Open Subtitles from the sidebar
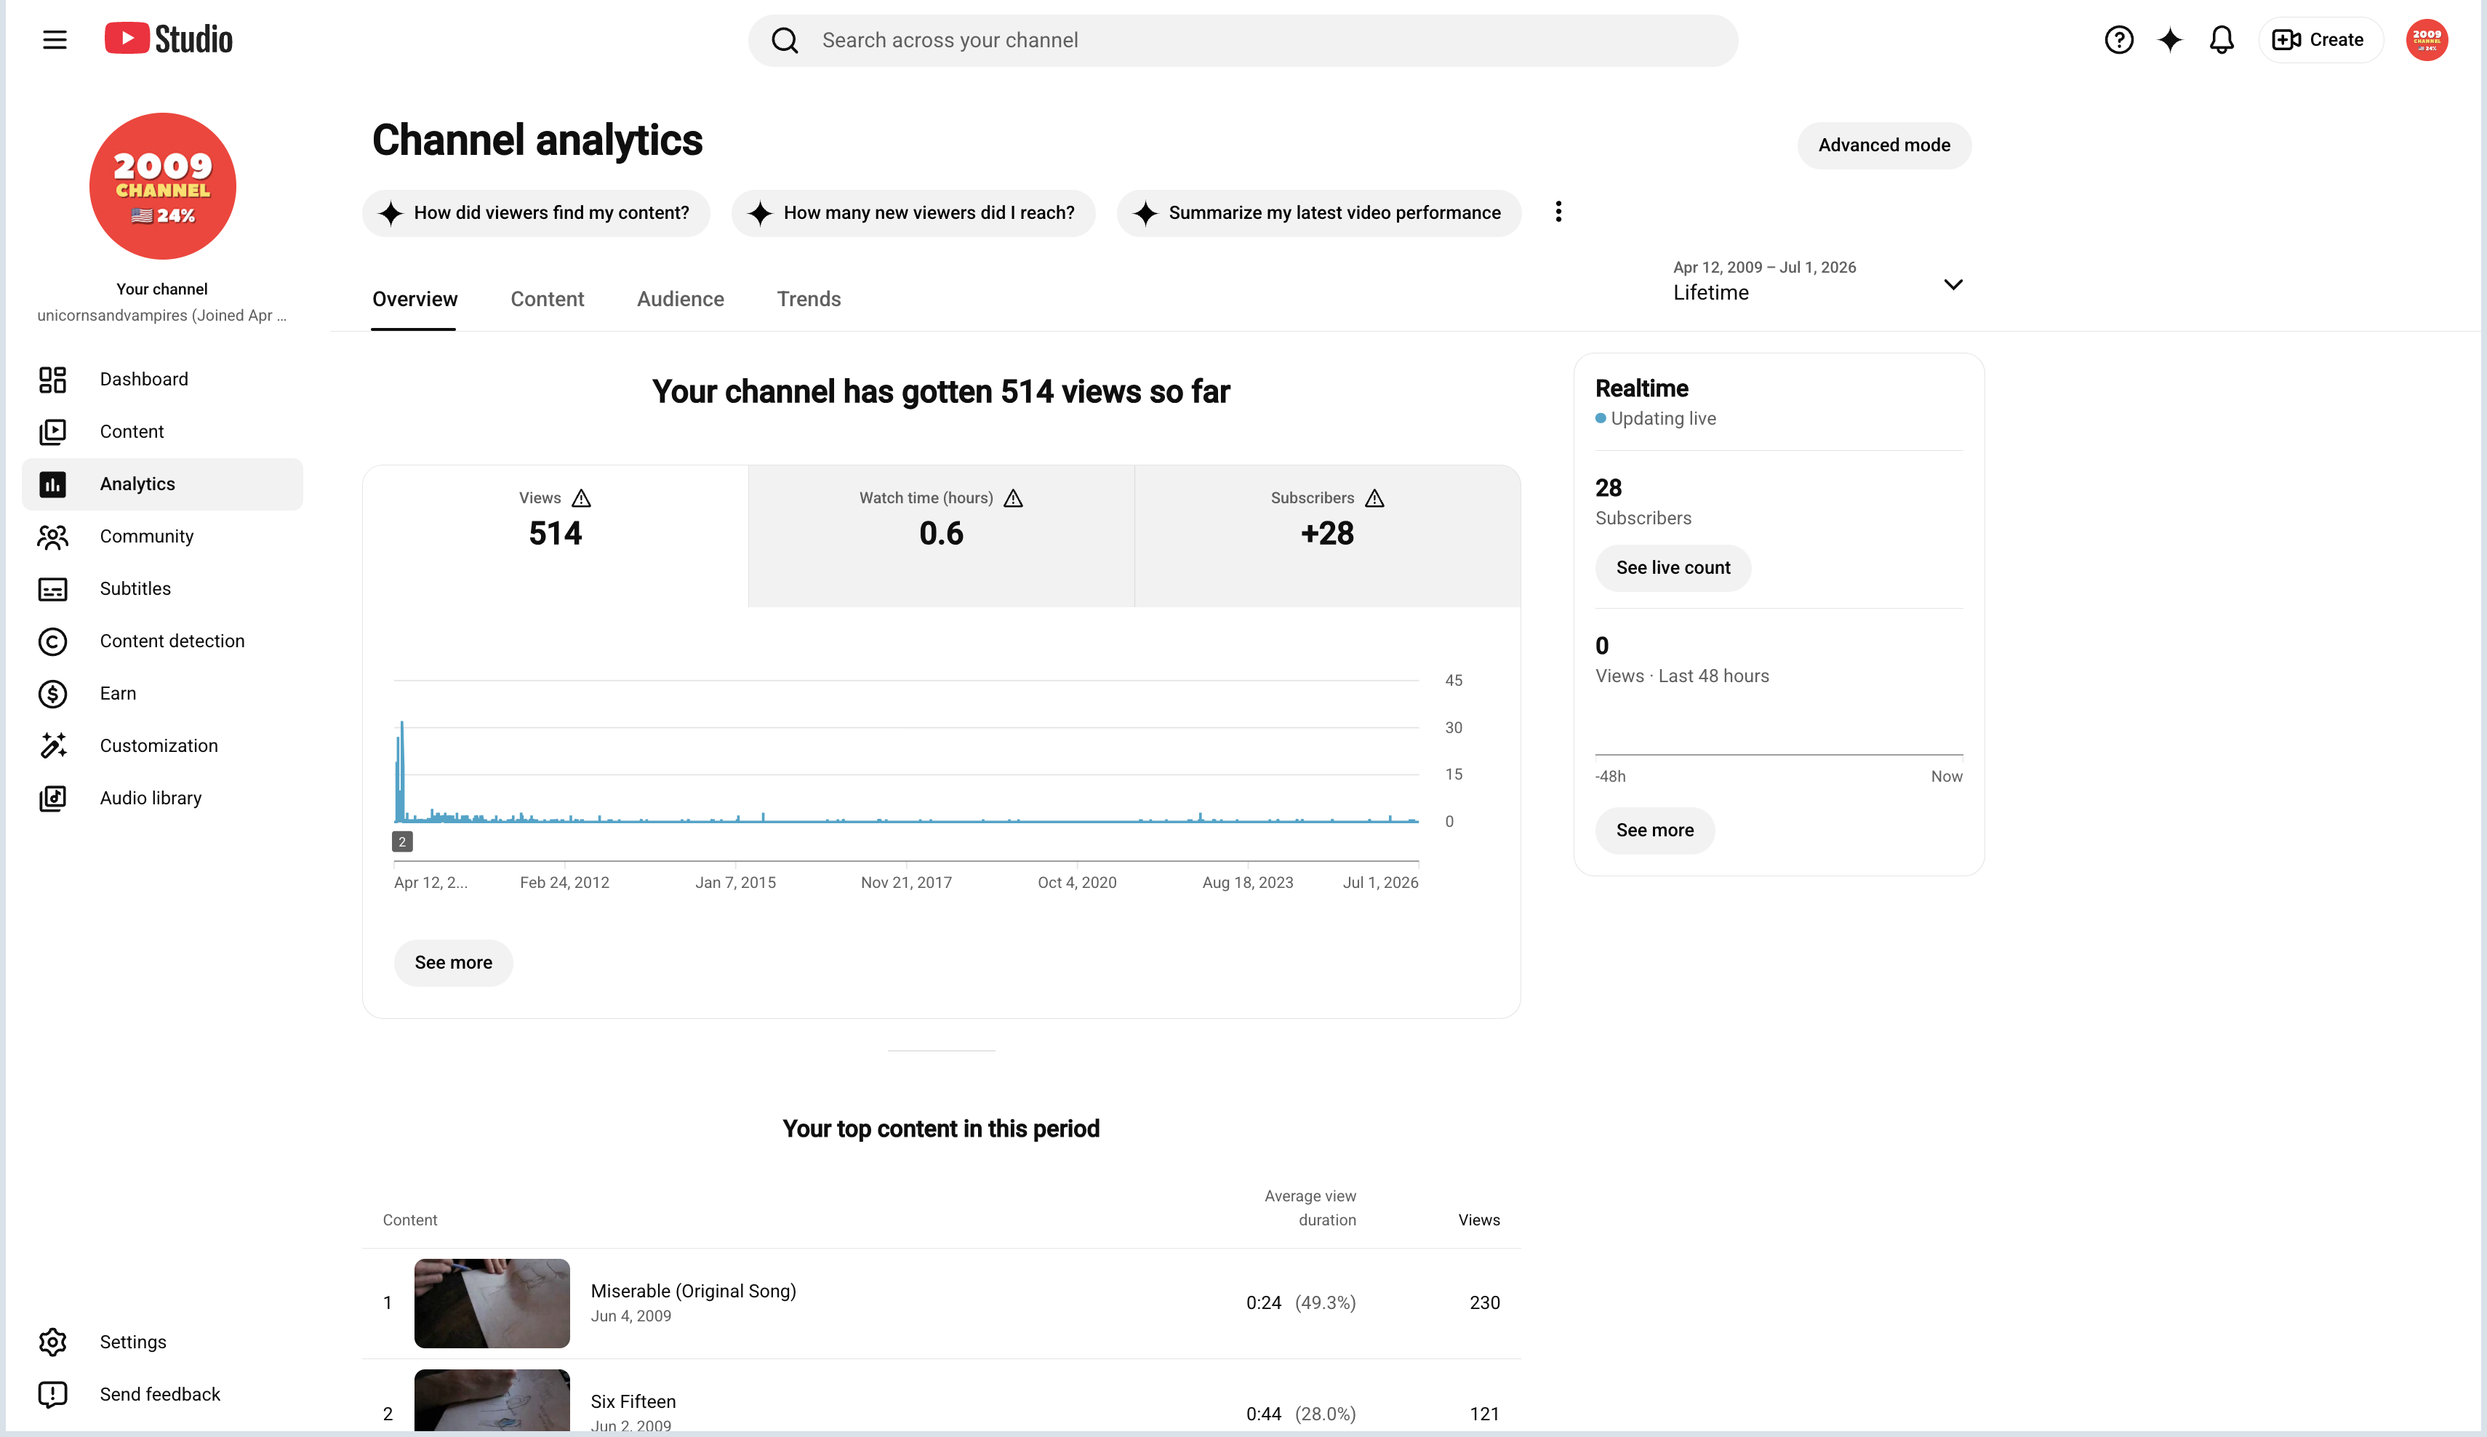2487x1437 pixels. [163, 589]
